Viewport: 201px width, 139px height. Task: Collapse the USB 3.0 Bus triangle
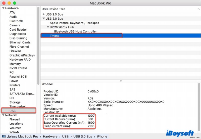tap(44, 19)
